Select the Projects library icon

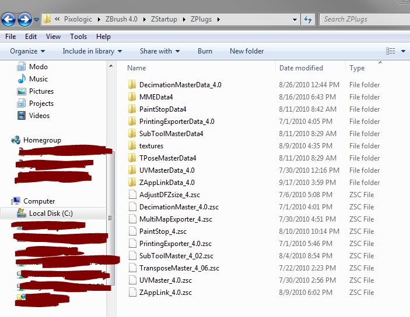(x=21, y=103)
